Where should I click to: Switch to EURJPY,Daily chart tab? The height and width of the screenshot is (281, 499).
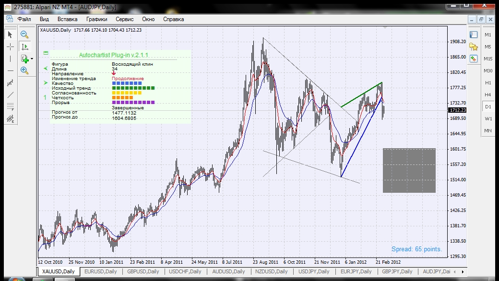[356, 271]
